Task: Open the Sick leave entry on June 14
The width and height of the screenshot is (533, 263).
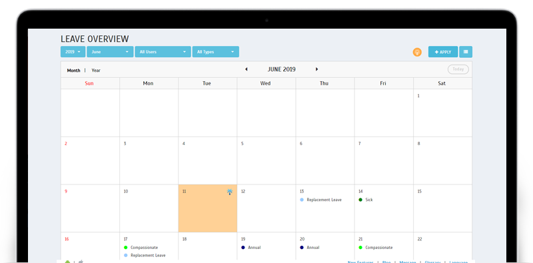Action: coord(366,200)
